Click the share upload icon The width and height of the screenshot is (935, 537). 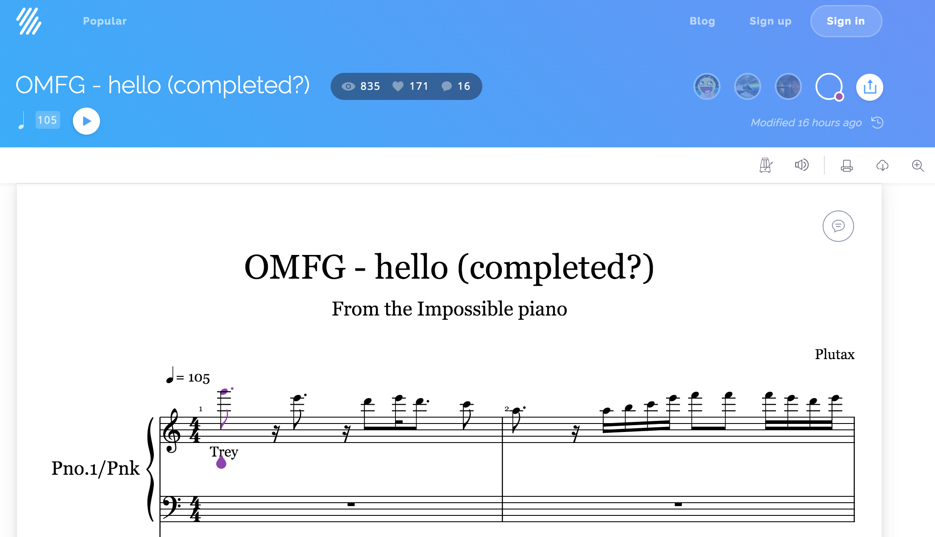(870, 87)
